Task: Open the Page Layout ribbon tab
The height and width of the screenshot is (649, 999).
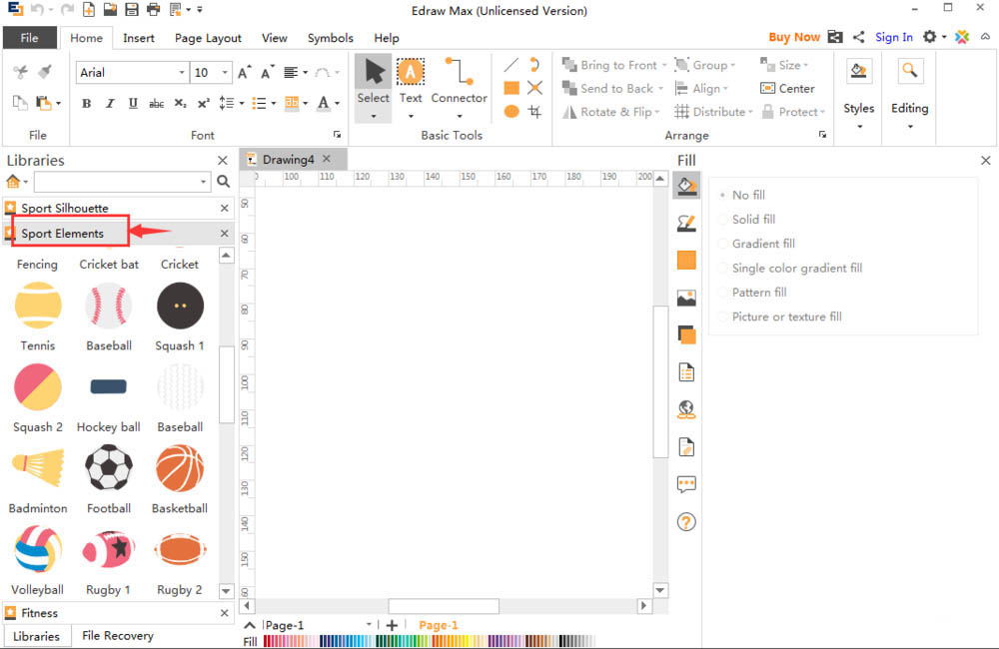Action: (208, 38)
